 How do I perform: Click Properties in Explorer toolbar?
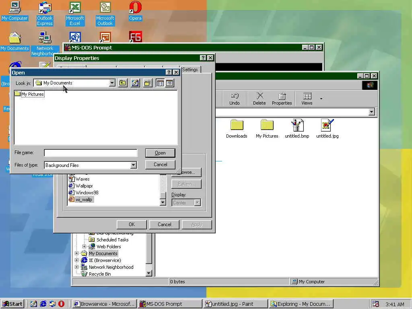(282, 99)
